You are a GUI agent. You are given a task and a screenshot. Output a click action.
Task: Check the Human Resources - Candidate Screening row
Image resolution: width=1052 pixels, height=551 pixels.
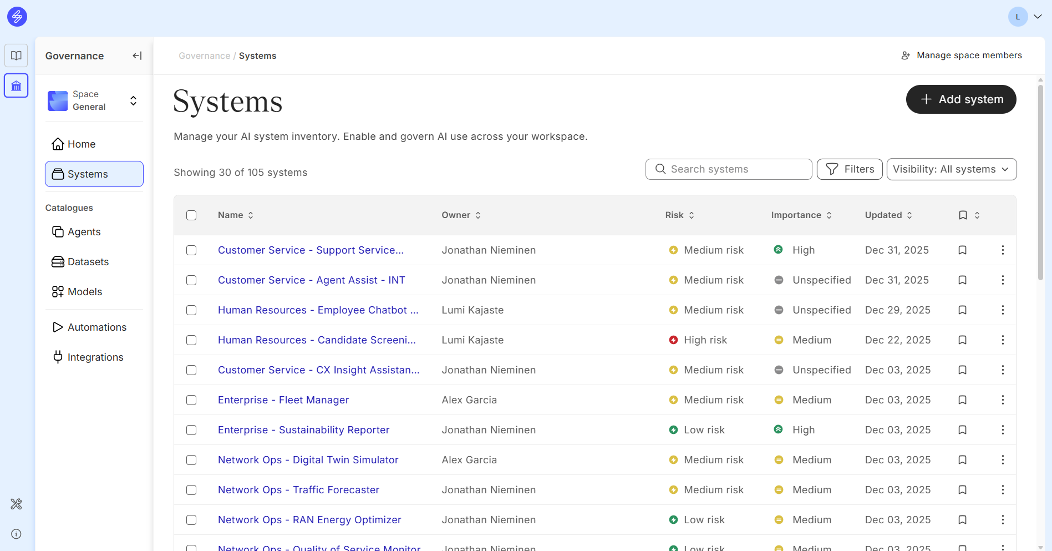tap(191, 340)
